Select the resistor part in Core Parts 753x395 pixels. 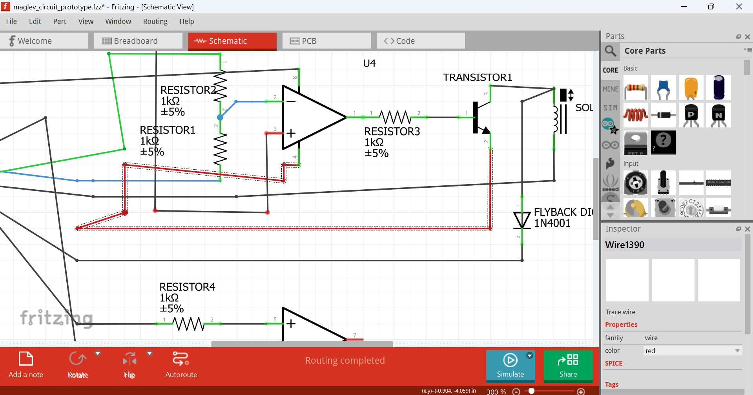[x=636, y=88]
